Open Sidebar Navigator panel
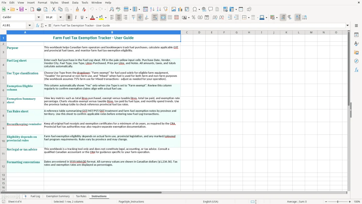 point(356,61)
